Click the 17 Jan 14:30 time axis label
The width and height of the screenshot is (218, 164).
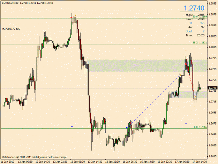200,162
